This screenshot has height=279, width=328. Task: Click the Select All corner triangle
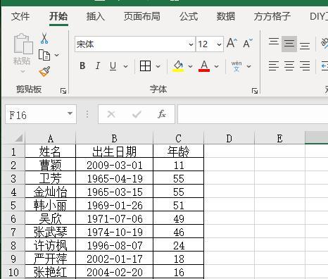click(19, 138)
